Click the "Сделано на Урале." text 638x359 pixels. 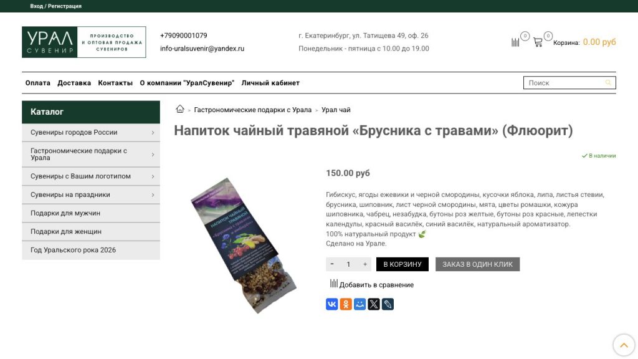click(x=356, y=244)
